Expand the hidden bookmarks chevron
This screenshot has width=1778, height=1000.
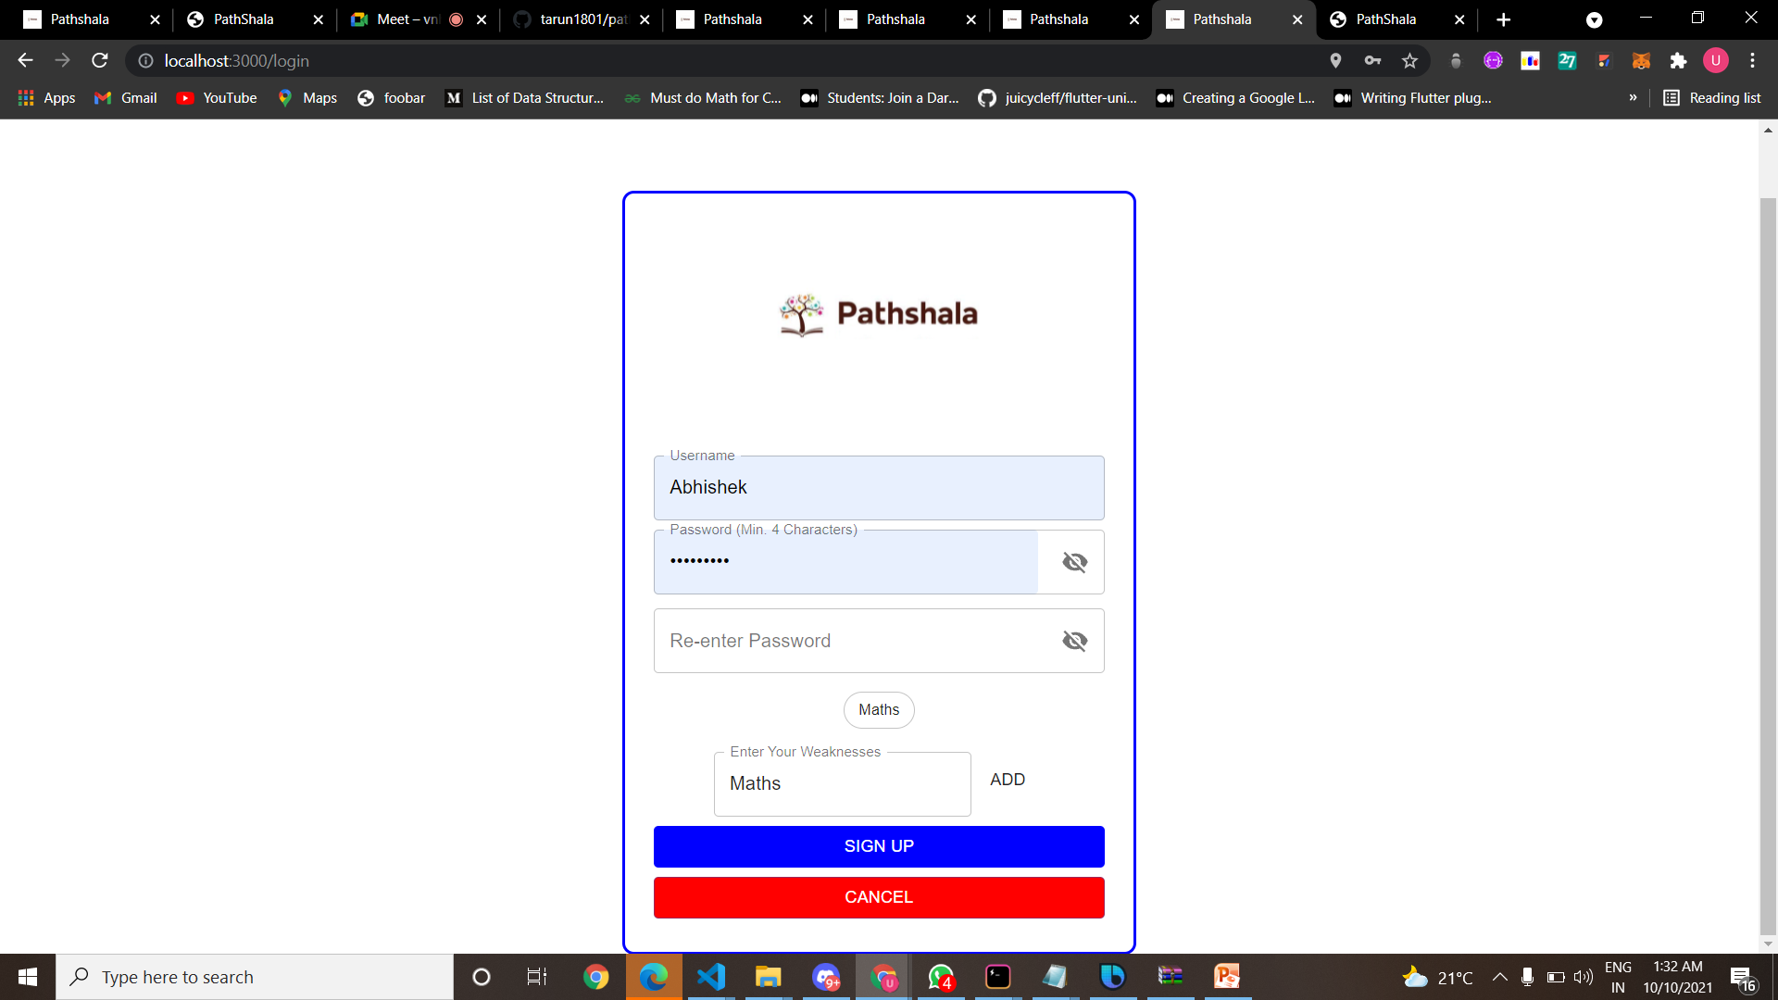[1633, 97]
